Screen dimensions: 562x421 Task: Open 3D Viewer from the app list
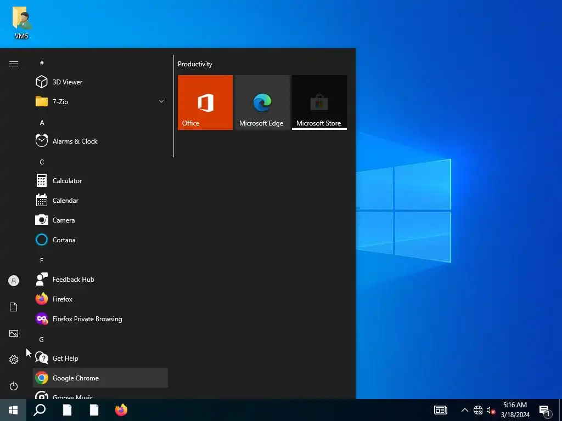100,82
